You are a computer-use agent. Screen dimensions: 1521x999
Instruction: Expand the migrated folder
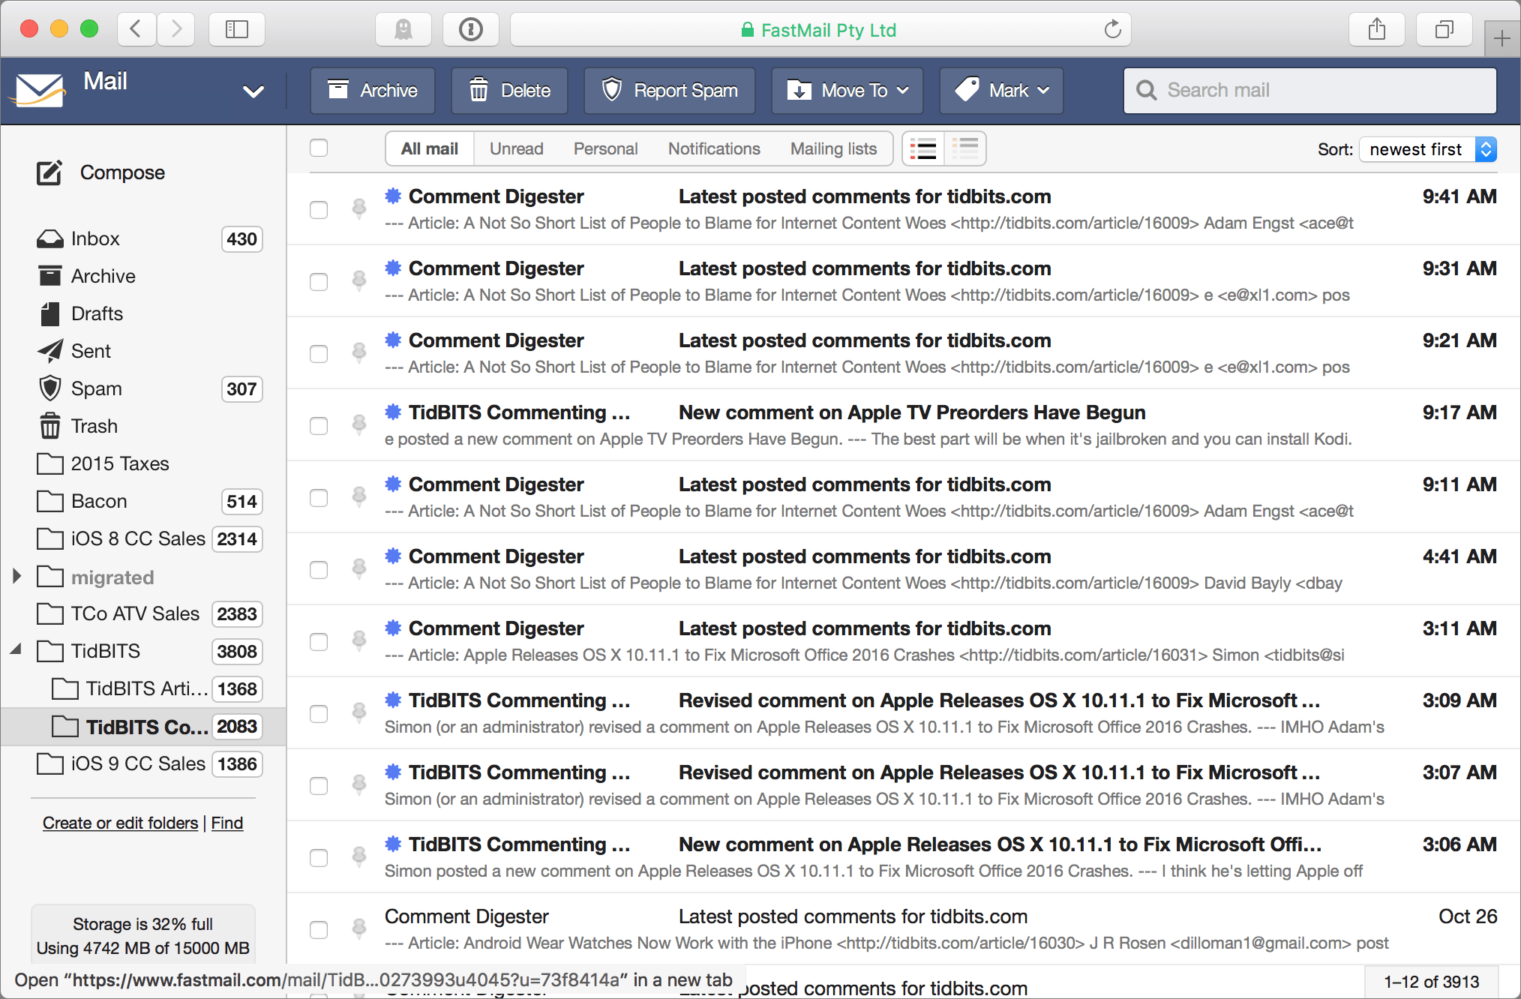point(16,576)
